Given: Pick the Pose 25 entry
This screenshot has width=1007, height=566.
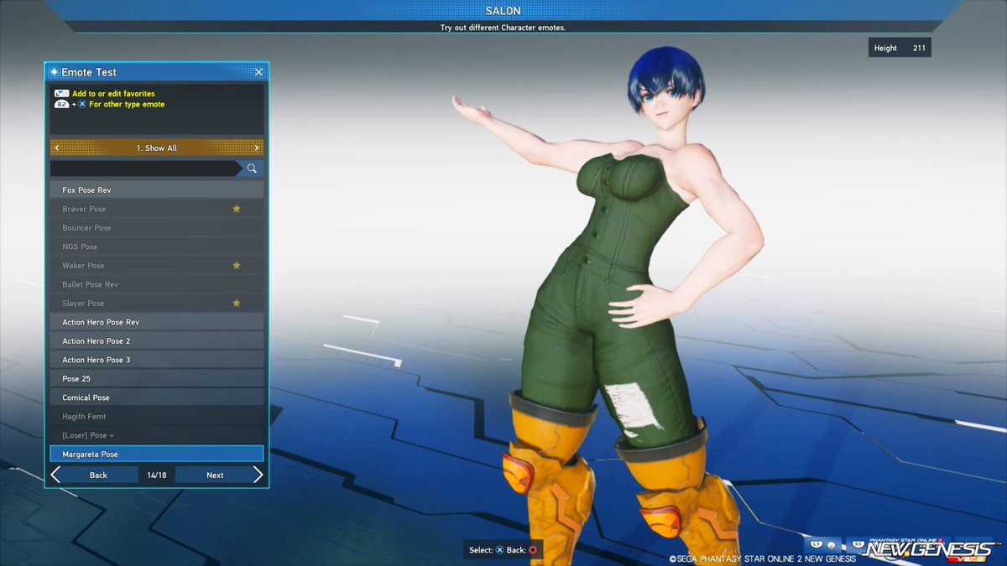Looking at the screenshot, I should [157, 378].
